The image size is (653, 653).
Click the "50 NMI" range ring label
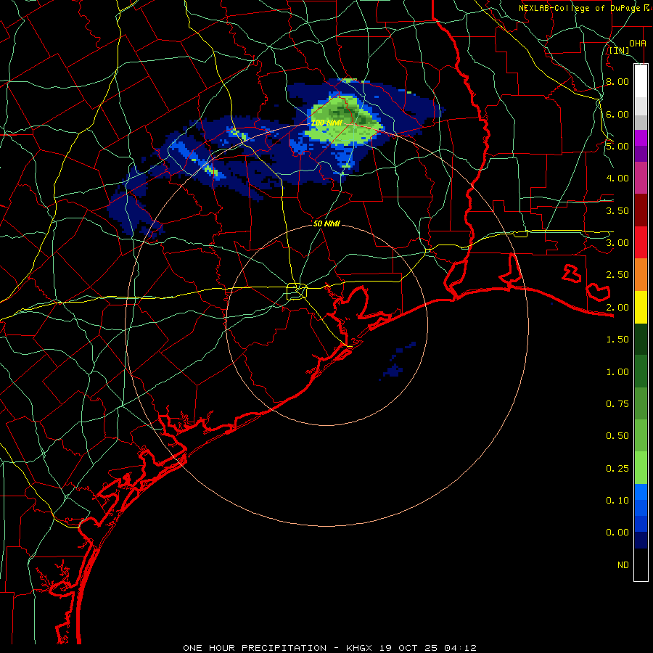coord(326,223)
